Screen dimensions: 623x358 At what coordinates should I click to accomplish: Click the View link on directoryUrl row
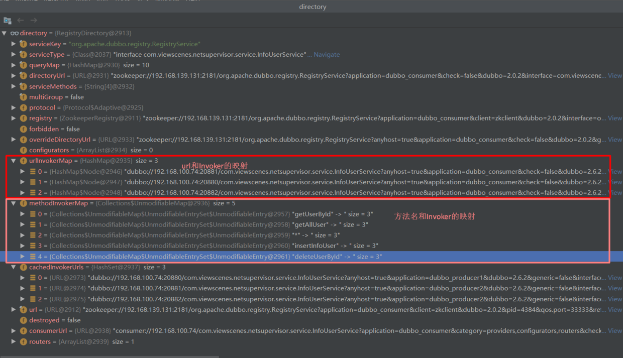(615, 75)
